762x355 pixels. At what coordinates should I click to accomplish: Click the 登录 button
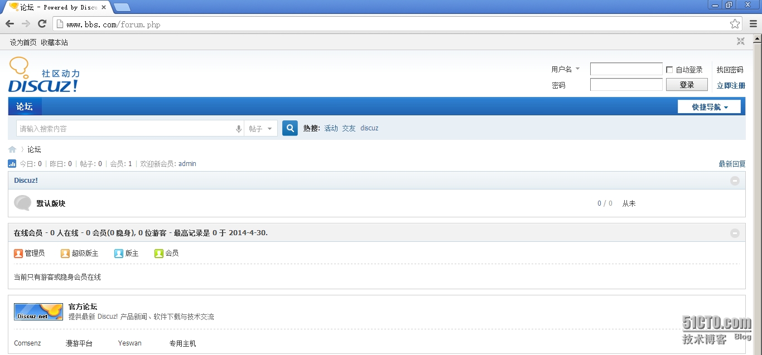click(x=687, y=85)
